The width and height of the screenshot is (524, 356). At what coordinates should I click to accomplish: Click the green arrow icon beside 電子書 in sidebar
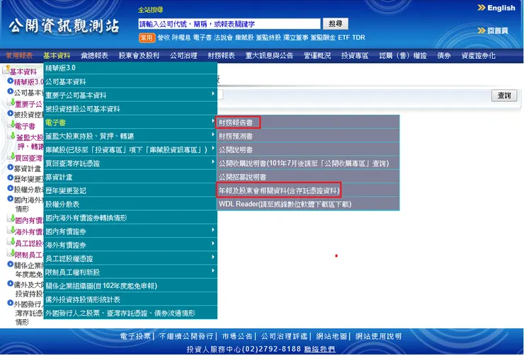[x=12, y=125]
